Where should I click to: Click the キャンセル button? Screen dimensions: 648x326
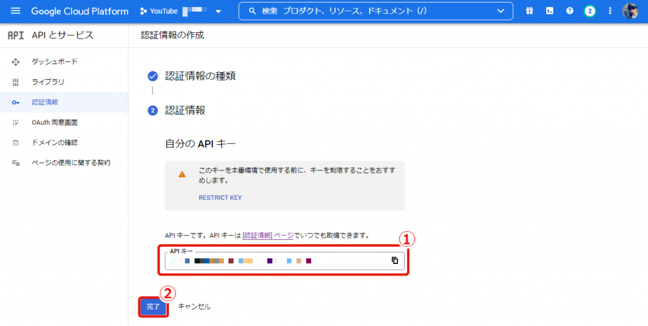pyautogui.click(x=194, y=306)
